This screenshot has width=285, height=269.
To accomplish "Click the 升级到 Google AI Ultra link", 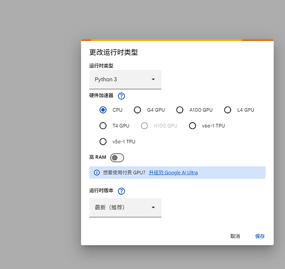I will pos(173,173).
